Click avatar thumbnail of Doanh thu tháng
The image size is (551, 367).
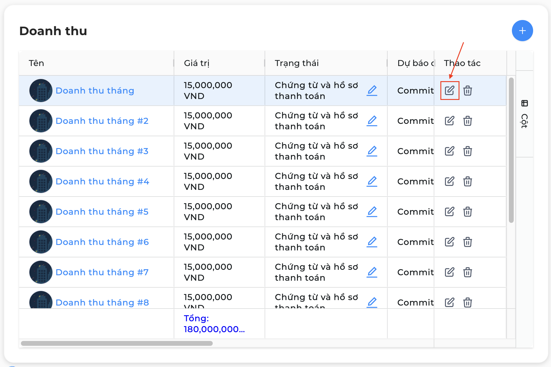pos(41,91)
